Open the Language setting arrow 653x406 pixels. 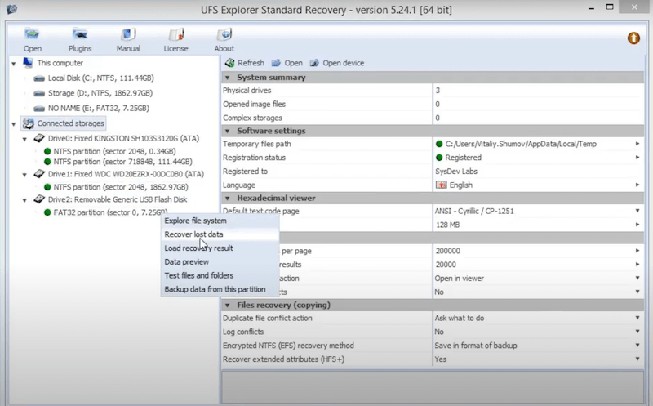pos(637,185)
